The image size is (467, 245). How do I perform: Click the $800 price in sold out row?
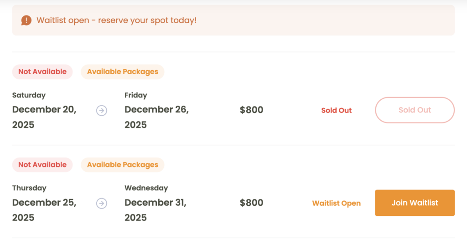[251, 110]
